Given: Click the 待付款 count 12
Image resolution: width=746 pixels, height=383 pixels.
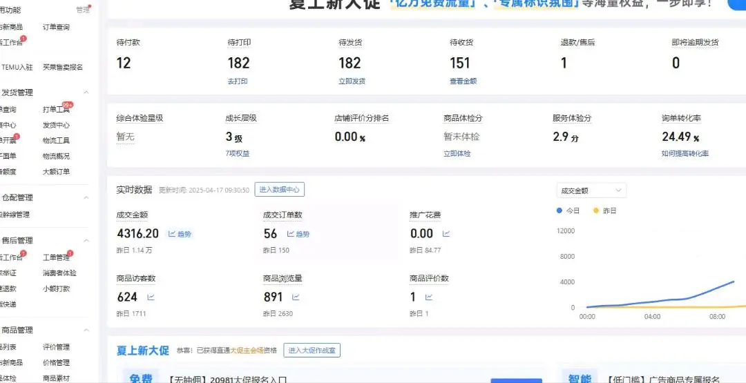Looking at the screenshot, I should pyautogui.click(x=124, y=63).
